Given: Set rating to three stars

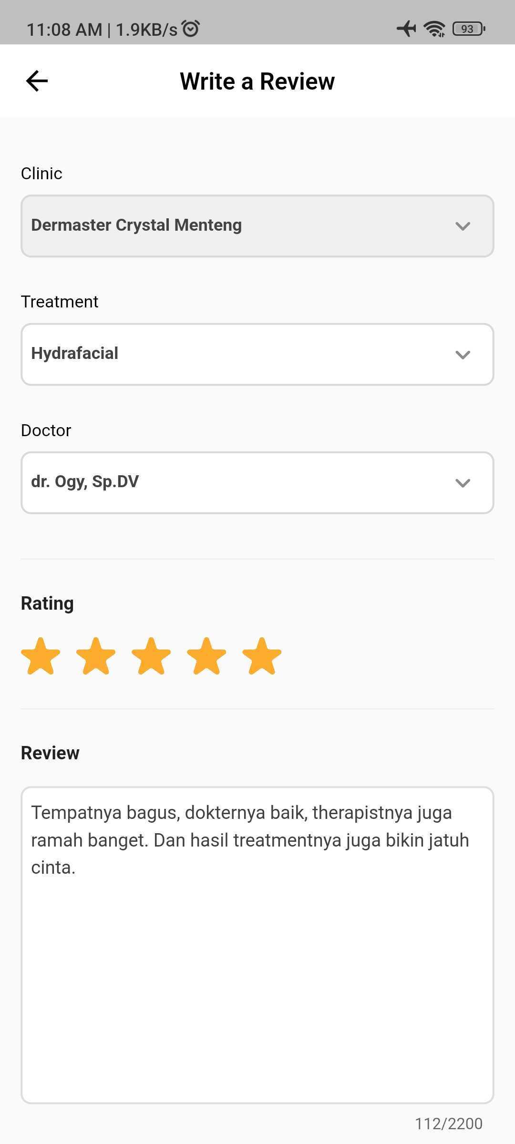Looking at the screenshot, I should pyautogui.click(x=151, y=656).
